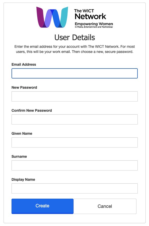
Task: Focus the Email Address input field
Action: click(x=75, y=73)
